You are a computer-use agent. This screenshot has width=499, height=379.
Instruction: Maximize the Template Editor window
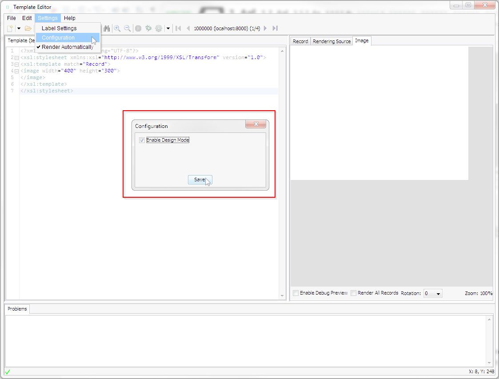pyautogui.click(x=468, y=5)
